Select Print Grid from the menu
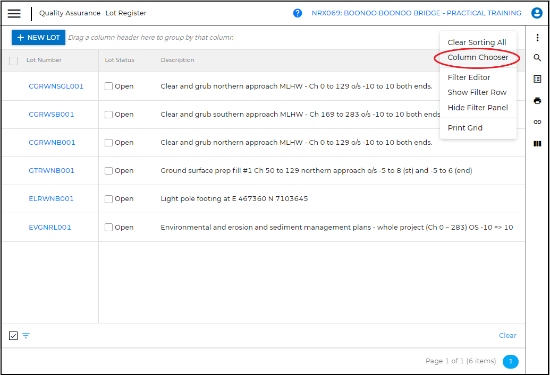550x375 pixels. point(465,128)
